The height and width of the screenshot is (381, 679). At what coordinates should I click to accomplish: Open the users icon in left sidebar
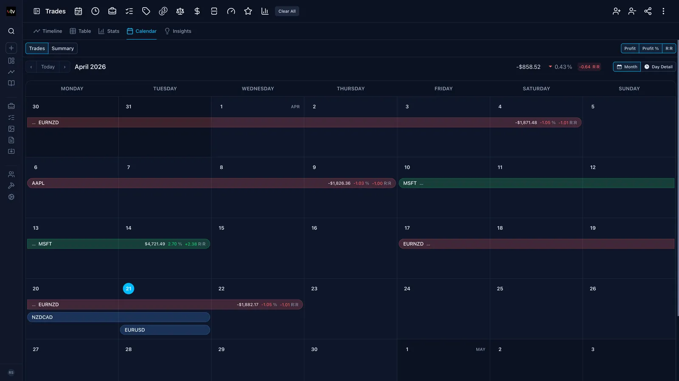point(11,174)
